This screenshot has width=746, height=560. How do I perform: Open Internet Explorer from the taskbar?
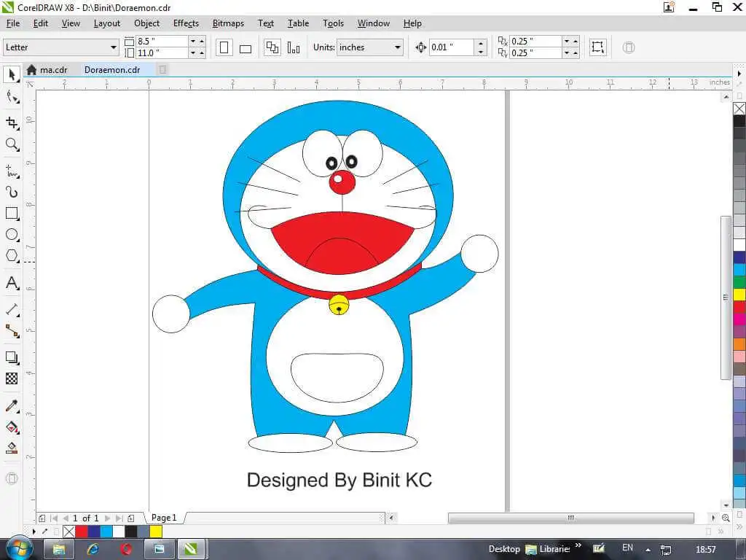(x=93, y=550)
